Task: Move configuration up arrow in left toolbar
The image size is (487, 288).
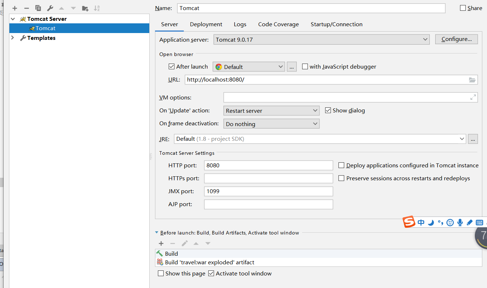Action: (x=62, y=8)
